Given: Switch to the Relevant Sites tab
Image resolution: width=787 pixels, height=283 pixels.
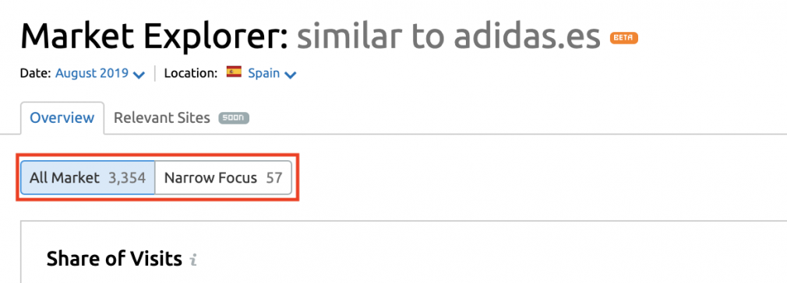Looking at the screenshot, I should 161,118.
